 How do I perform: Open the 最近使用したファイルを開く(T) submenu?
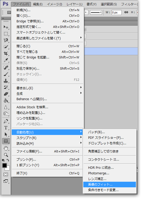[48, 38]
